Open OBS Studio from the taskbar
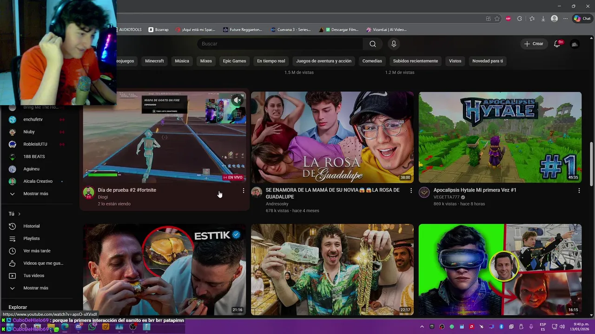This screenshot has height=334, width=595. (133, 327)
